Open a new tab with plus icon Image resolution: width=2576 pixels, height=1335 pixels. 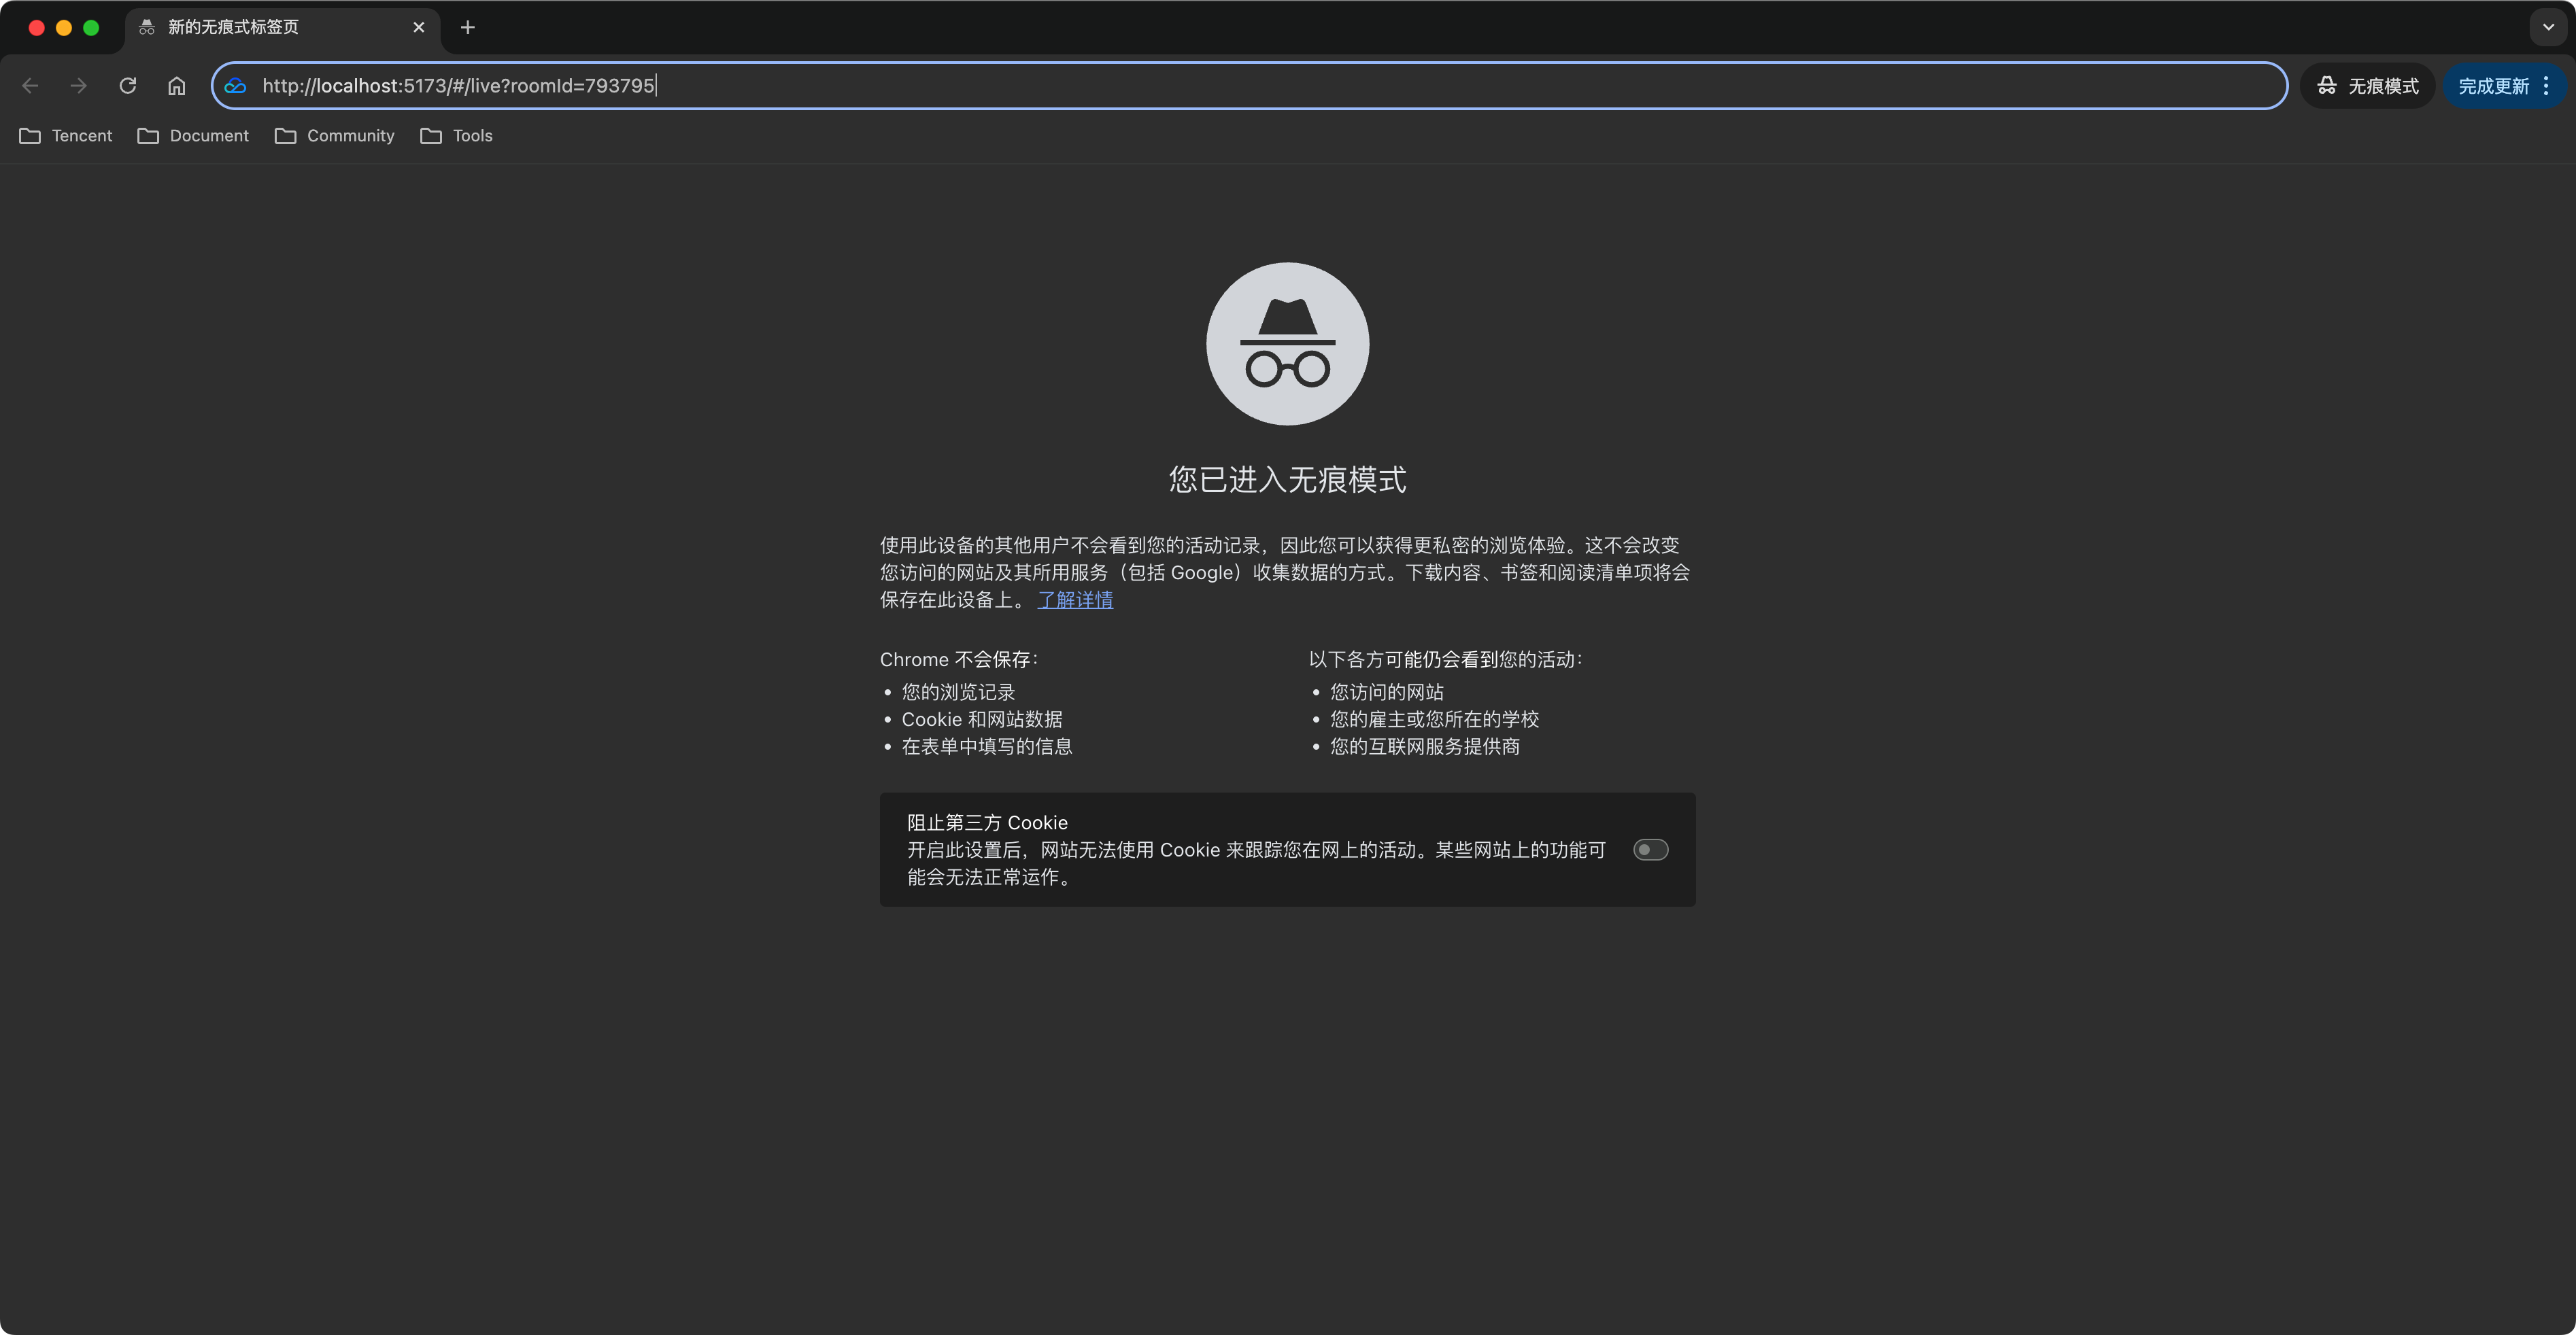pyautogui.click(x=467, y=28)
